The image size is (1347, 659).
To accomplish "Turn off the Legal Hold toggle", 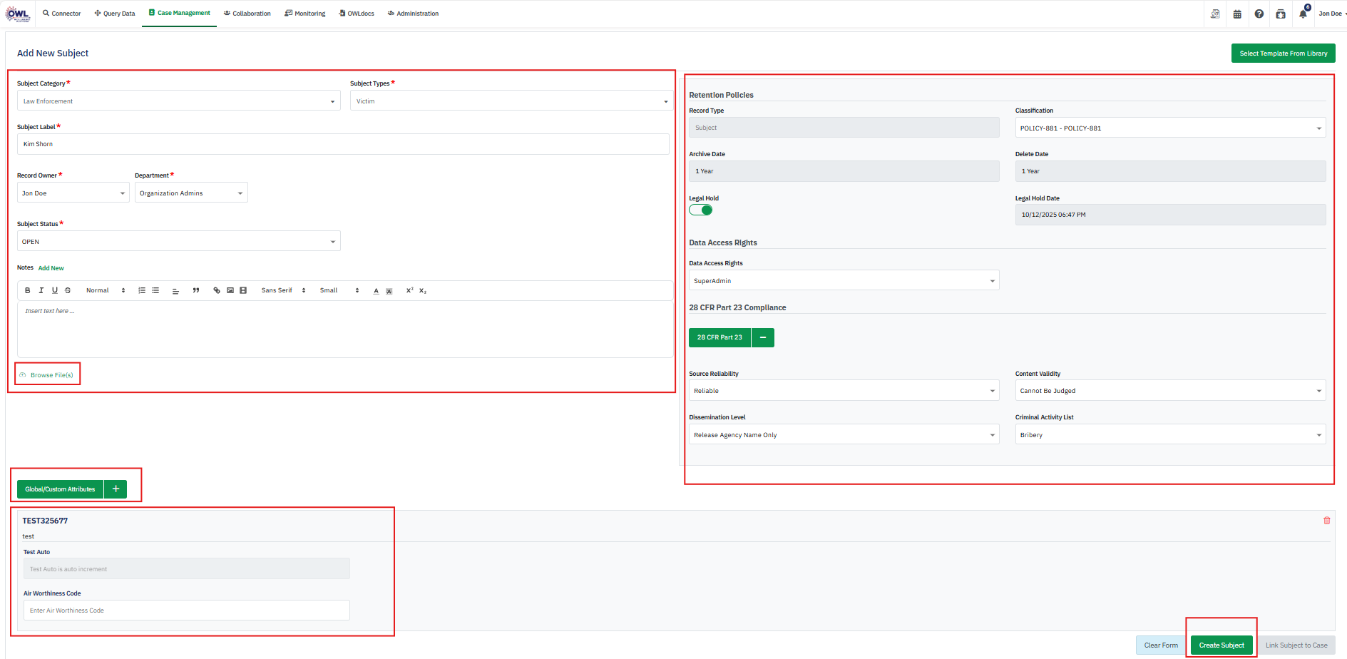I will [x=701, y=210].
